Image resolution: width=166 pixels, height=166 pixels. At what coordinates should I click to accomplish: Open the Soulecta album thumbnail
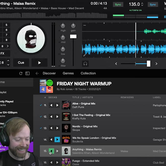pos(66,139)
